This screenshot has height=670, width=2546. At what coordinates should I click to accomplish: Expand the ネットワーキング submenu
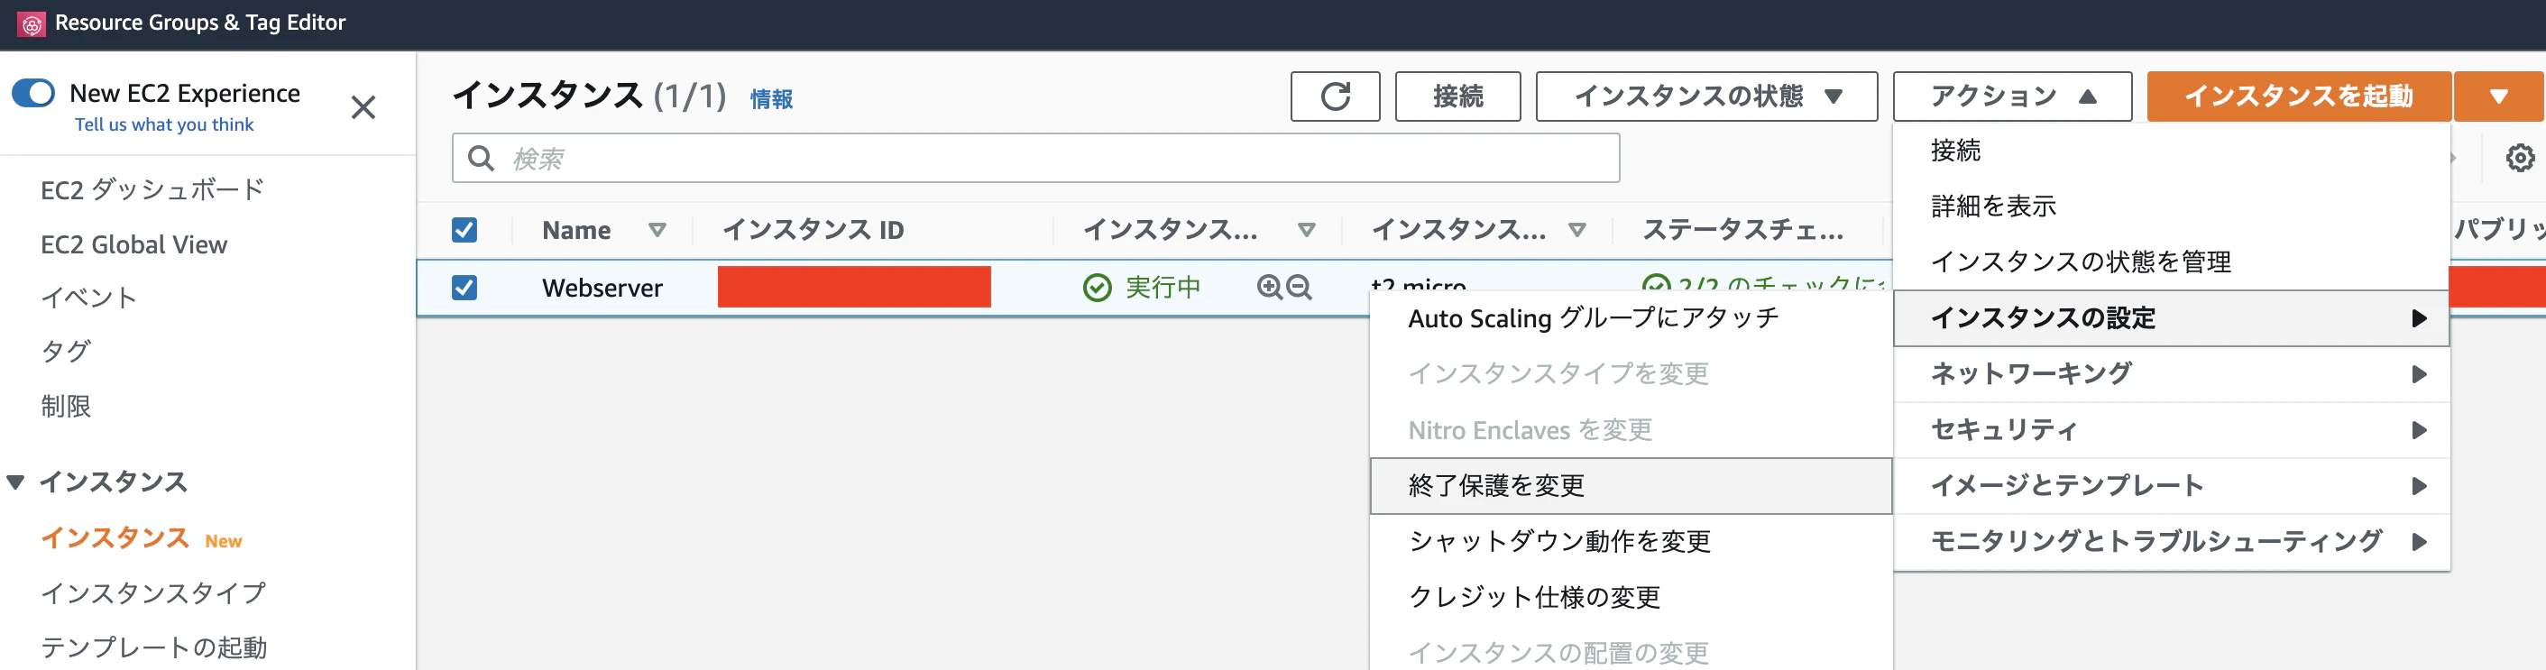(2172, 373)
